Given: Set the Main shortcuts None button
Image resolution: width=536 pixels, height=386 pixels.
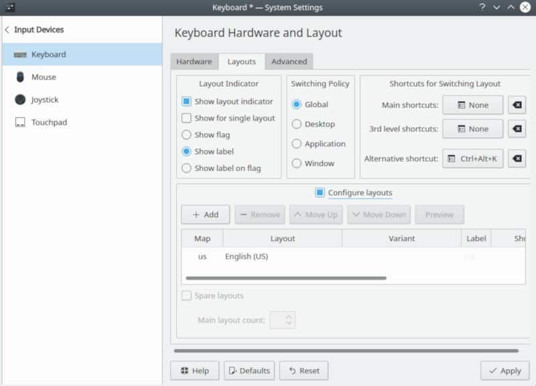Looking at the screenshot, I should coord(472,105).
